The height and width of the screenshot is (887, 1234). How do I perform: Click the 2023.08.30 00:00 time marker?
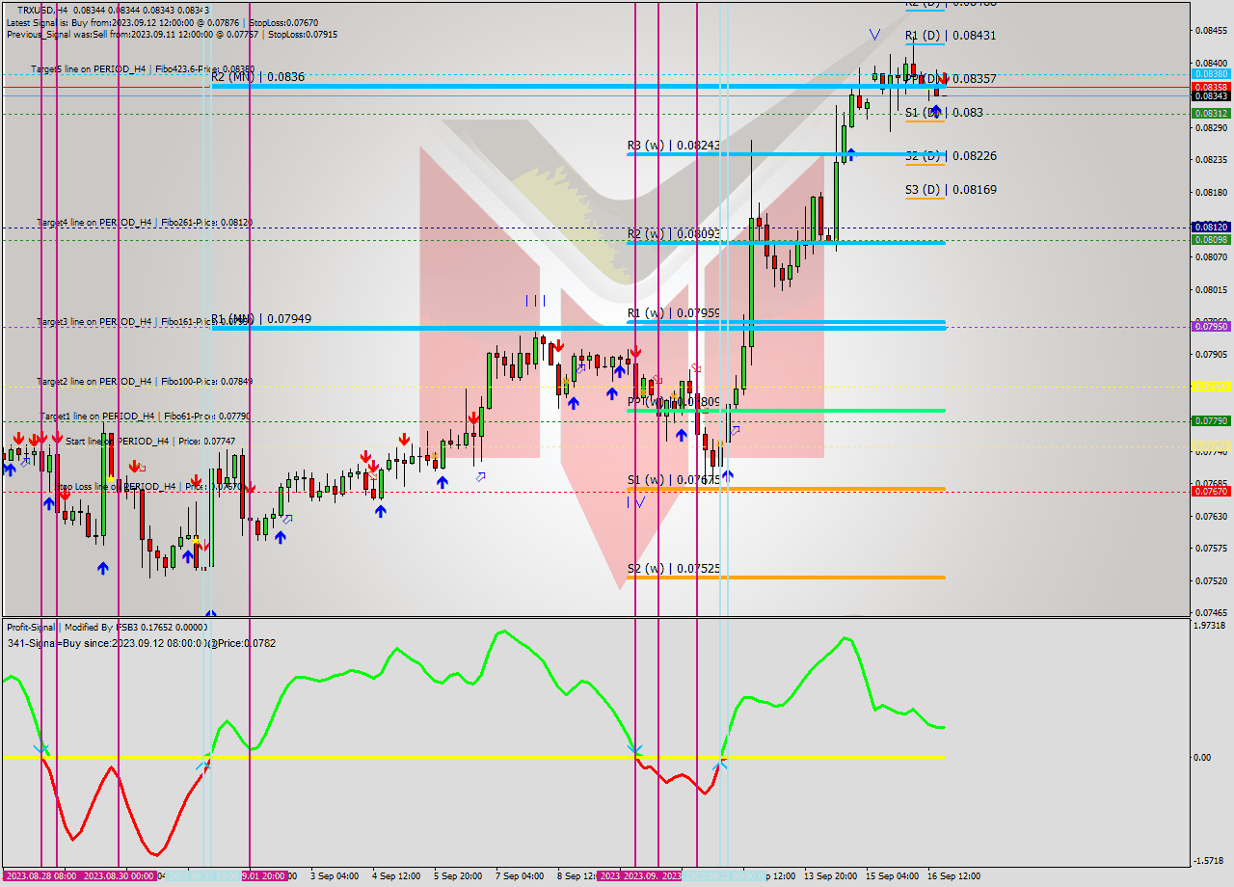(x=119, y=876)
